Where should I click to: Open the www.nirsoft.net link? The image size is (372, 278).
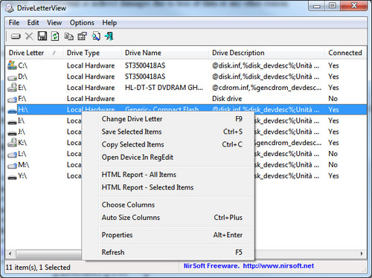(x=278, y=266)
